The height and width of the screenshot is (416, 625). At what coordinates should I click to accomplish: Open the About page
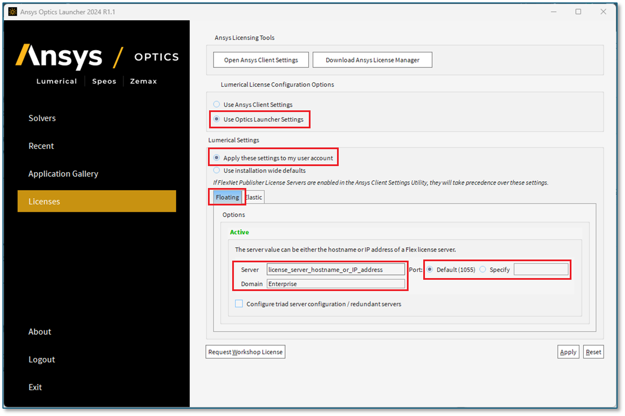coord(40,332)
